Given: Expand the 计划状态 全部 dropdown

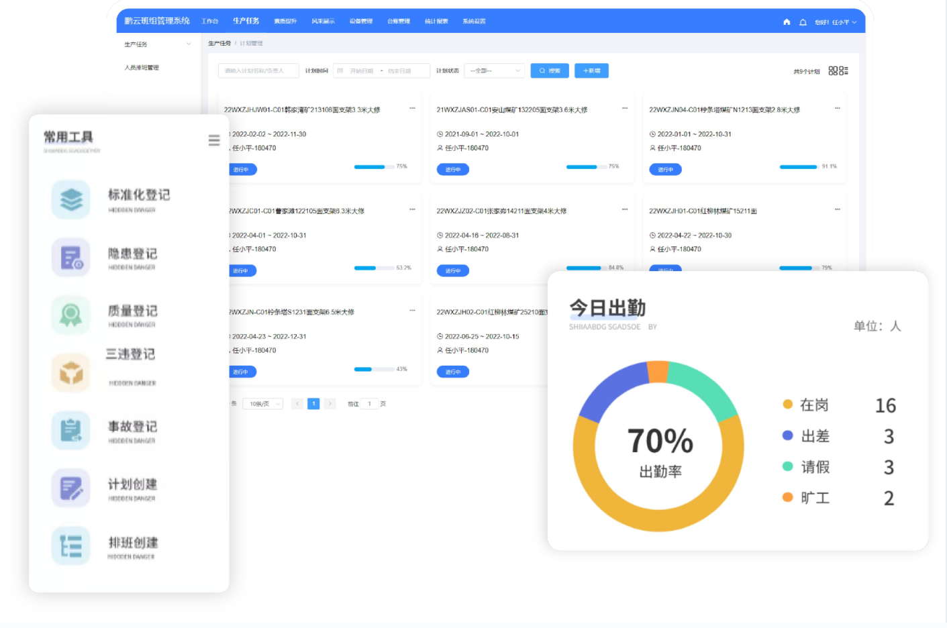Looking at the screenshot, I should pos(495,71).
